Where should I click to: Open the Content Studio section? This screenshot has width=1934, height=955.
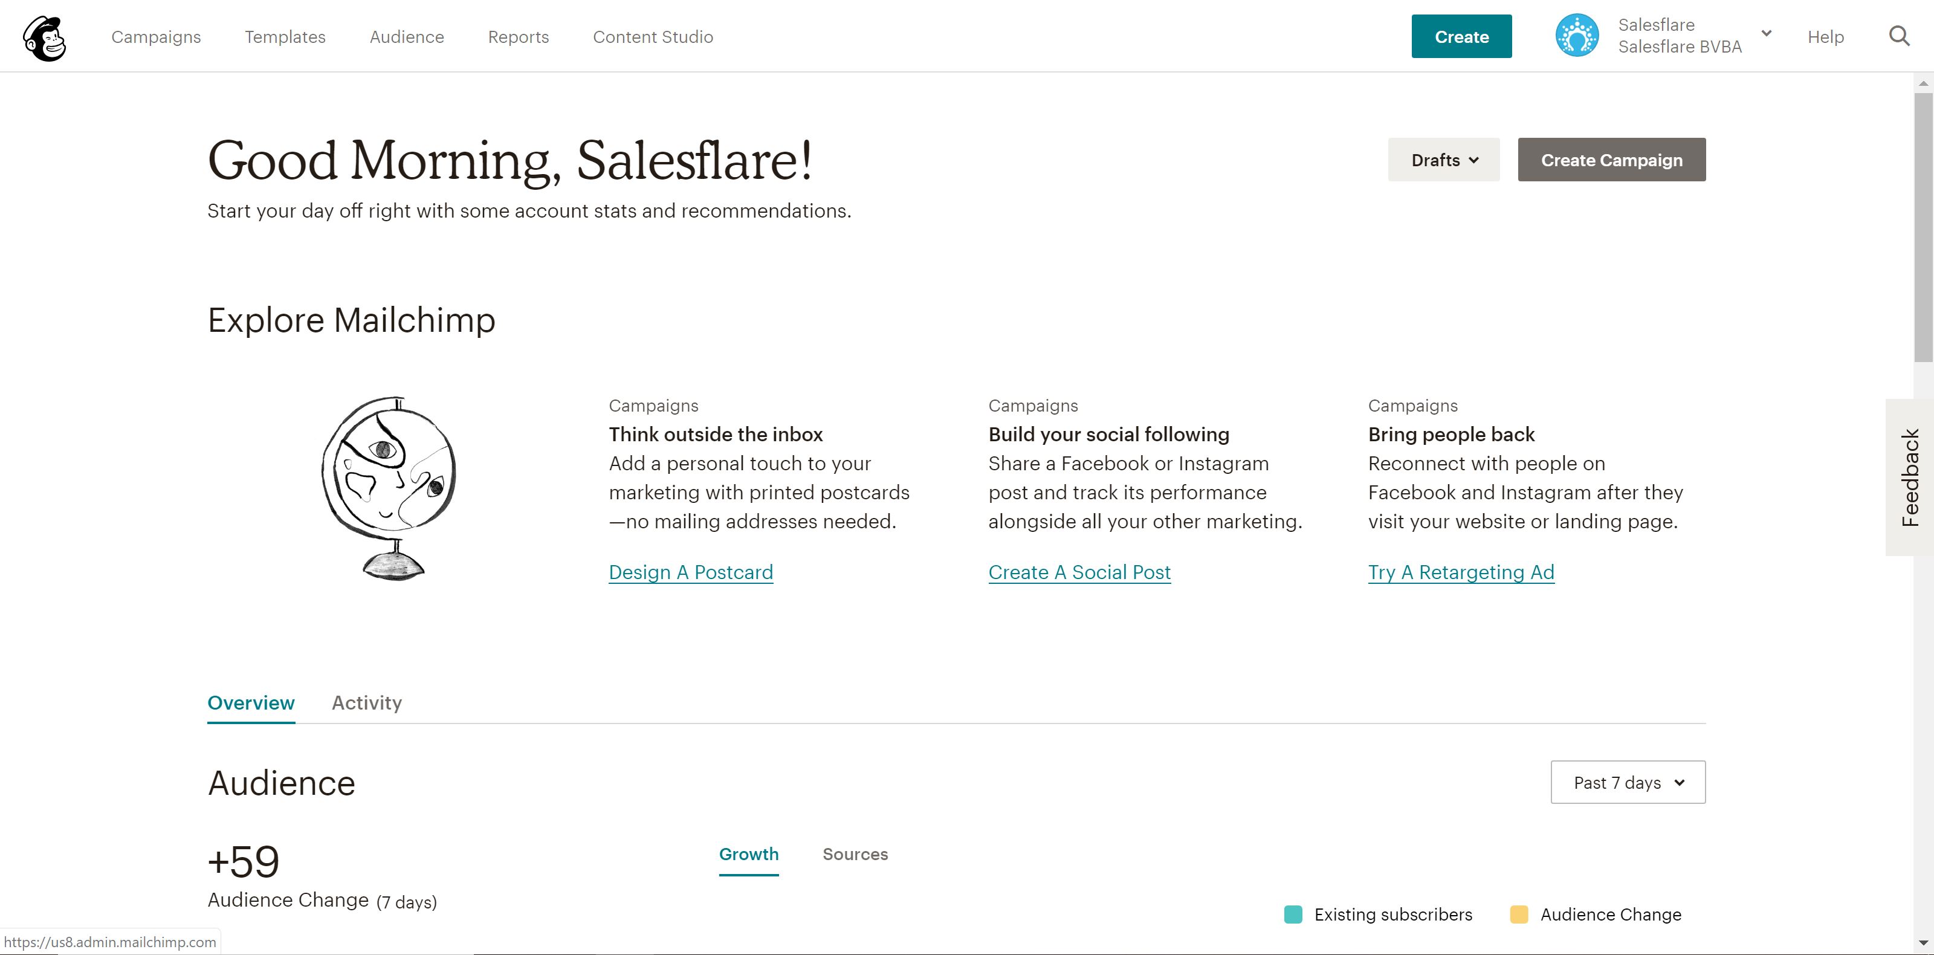(653, 36)
